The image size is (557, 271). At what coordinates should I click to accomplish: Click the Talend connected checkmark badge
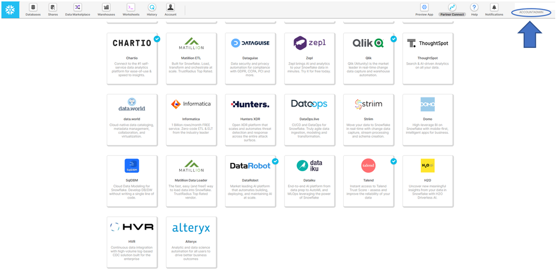pos(393,161)
